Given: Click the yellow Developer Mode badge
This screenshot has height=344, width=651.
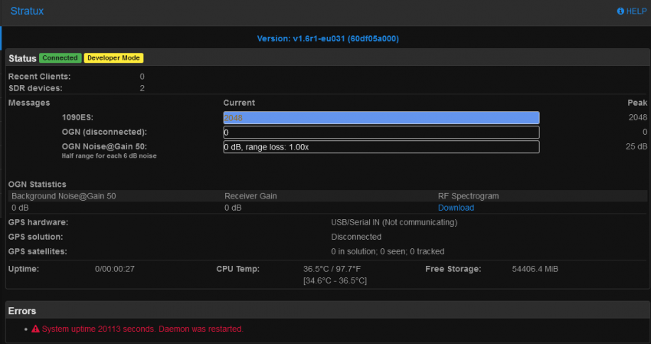Looking at the screenshot, I should [113, 58].
